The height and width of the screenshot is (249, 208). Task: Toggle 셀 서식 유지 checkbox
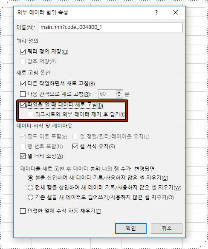(75, 146)
